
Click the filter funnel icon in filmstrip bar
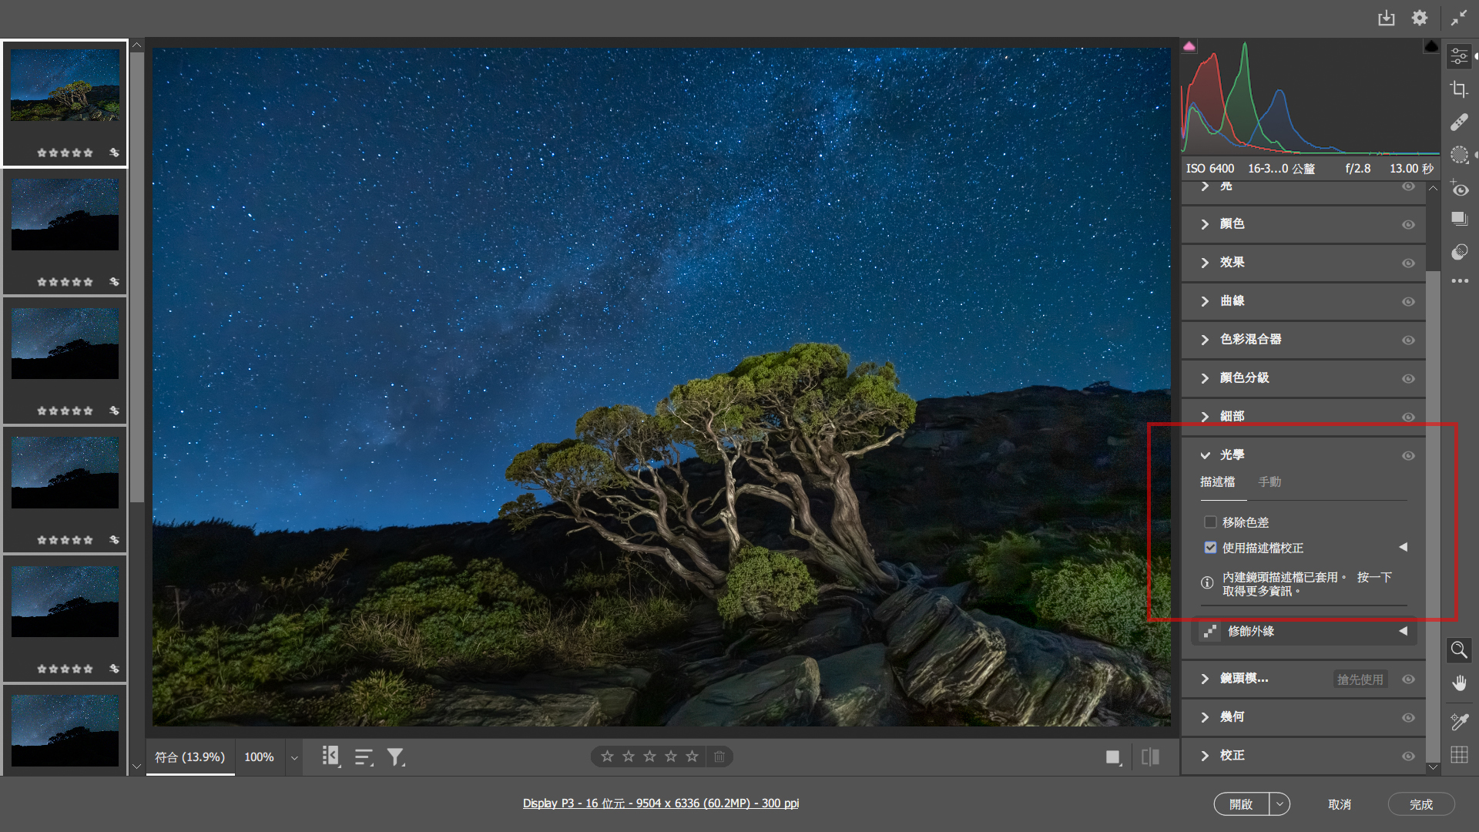[x=395, y=757]
